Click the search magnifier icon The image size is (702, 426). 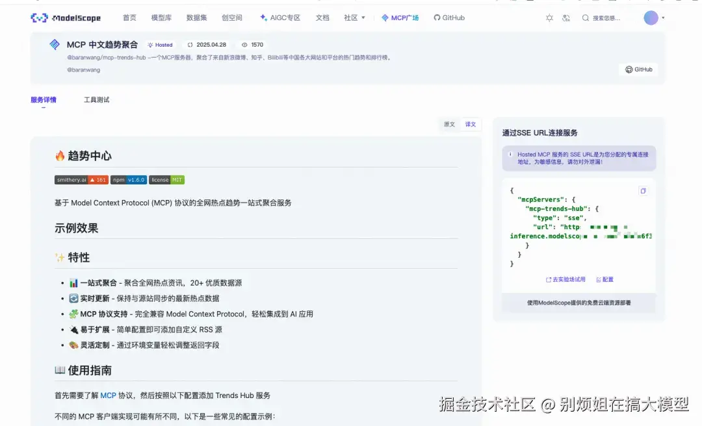(586, 18)
